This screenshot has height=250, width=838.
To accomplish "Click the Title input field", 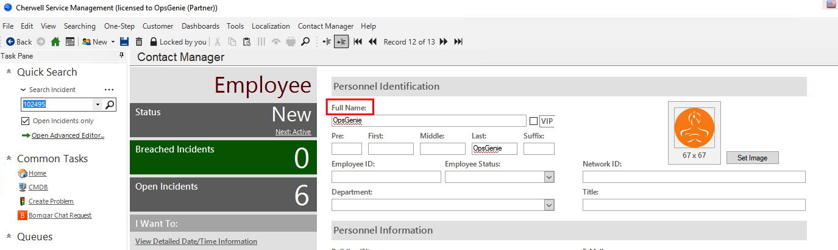I will (694, 205).
